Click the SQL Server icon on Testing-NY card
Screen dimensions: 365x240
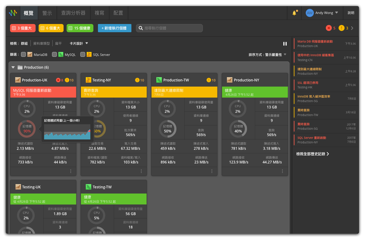tap(89, 80)
